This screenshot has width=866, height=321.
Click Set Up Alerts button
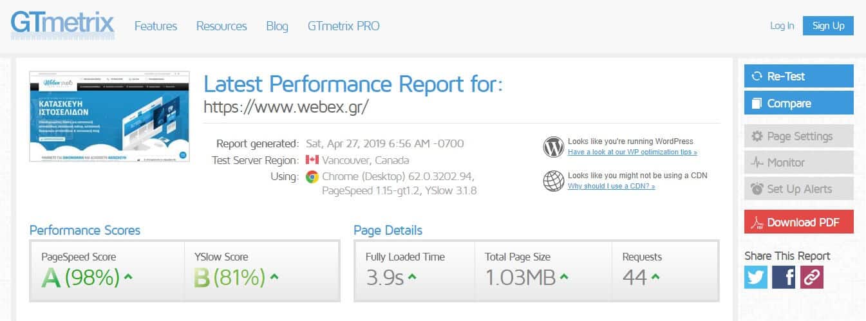click(x=798, y=189)
